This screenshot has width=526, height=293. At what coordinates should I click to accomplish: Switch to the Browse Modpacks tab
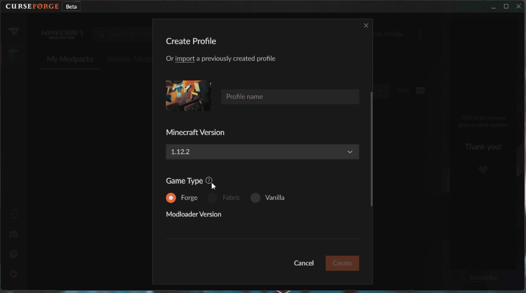tap(129, 59)
